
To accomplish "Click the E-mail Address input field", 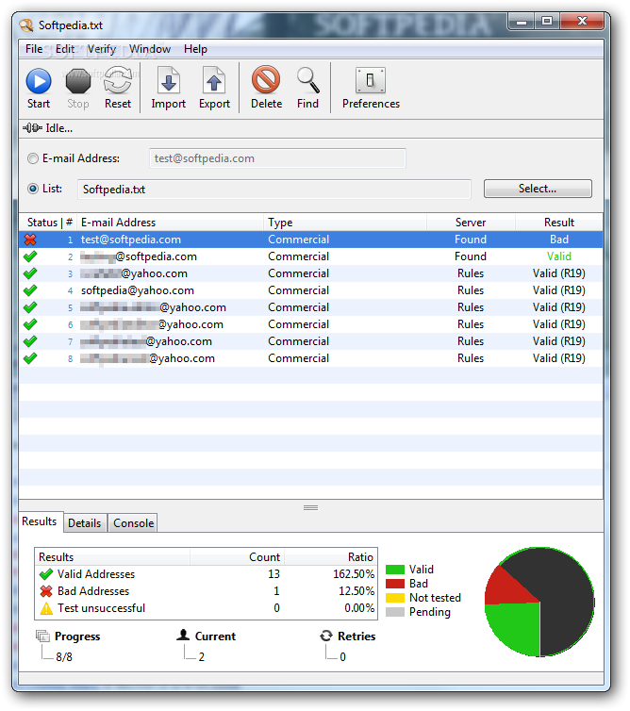I will (277, 158).
